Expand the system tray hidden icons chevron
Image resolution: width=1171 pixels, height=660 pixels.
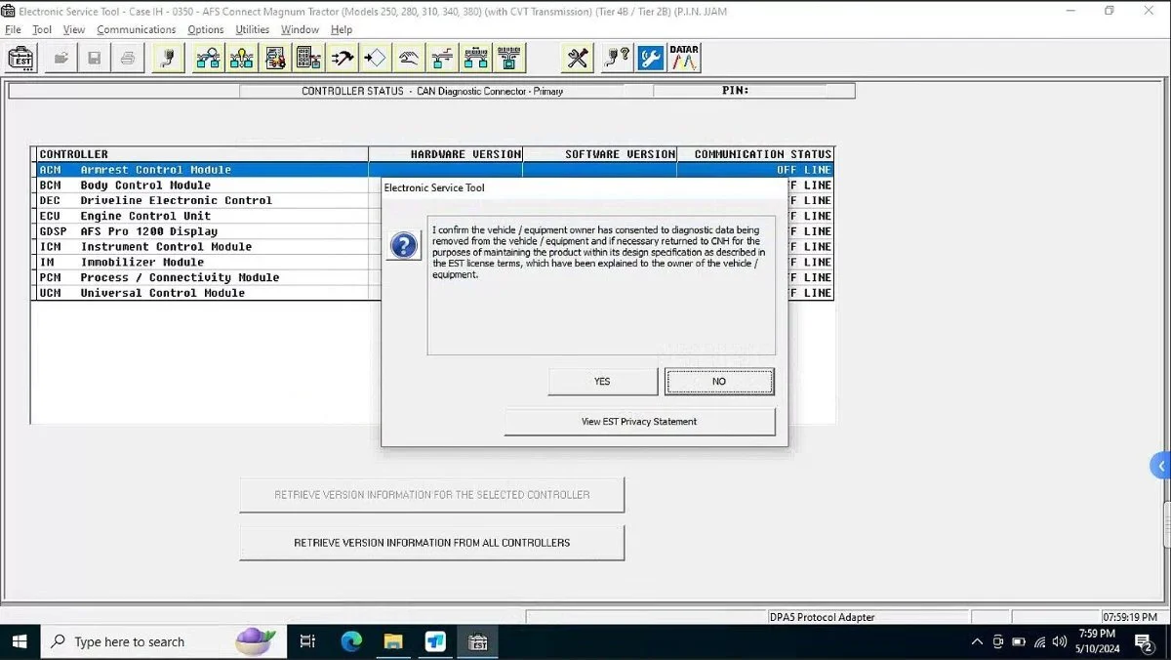pos(977,641)
